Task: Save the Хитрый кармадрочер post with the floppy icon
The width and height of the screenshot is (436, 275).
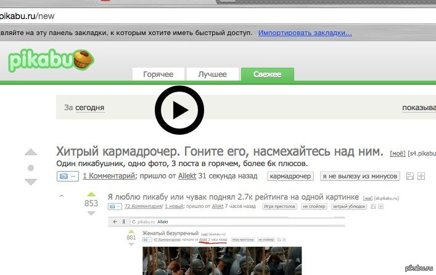Action: 410,176
